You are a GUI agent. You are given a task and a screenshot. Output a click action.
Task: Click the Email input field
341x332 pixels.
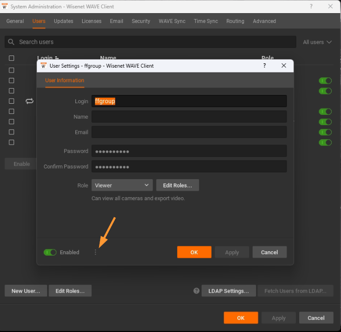[189, 132]
